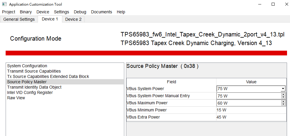
Task: Select Raw View entry
Action: point(65,98)
